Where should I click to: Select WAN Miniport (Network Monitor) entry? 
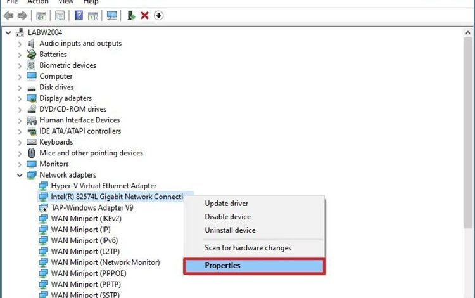pos(105,262)
